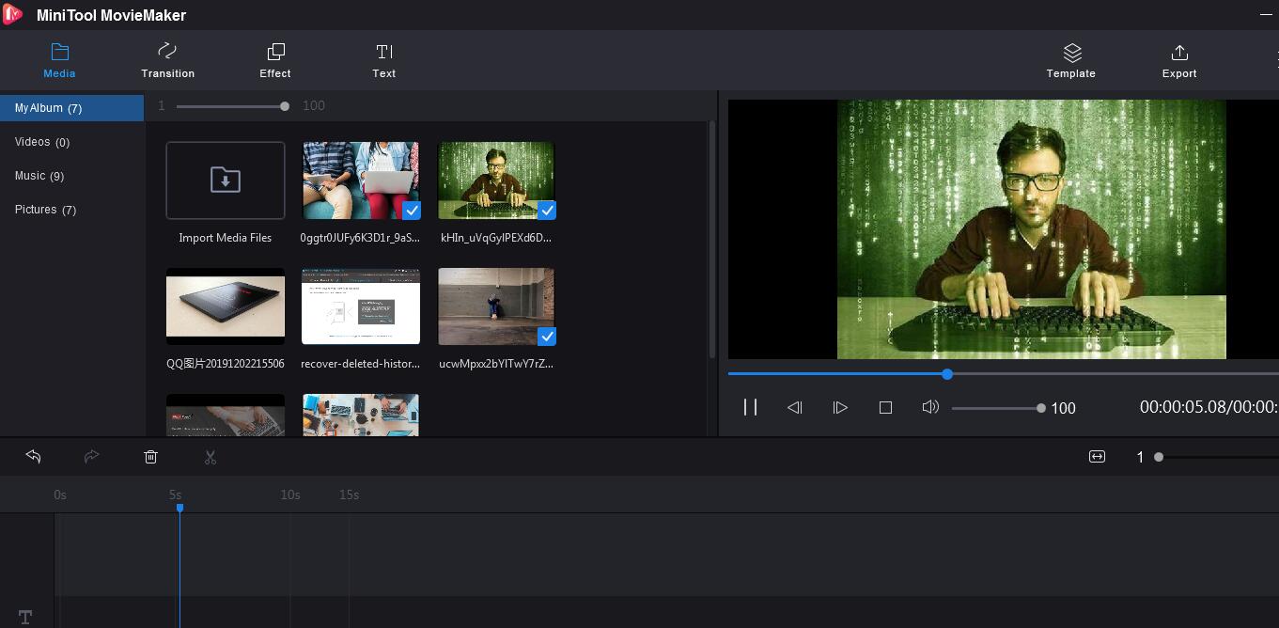
Task: Select Pictures (7) category
Action: (71, 210)
